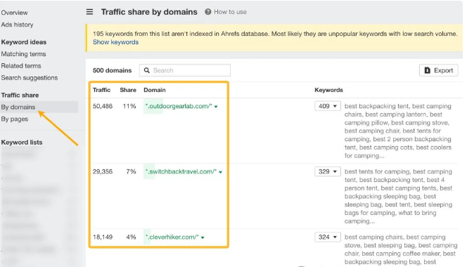
Task: Click the switchbacktravel.com domain link
Action: point(181,171)
